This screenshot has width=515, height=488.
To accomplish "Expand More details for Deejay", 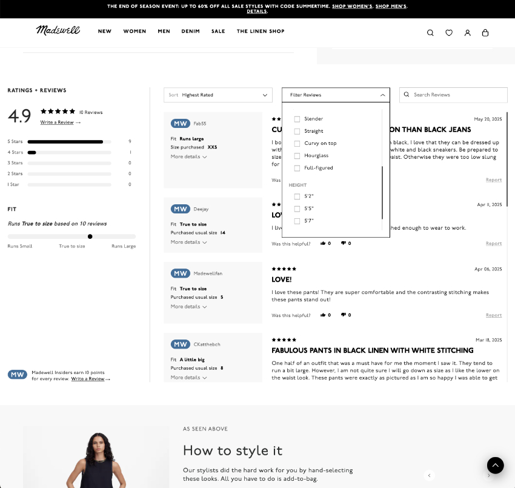I will [x=188, y=242].
